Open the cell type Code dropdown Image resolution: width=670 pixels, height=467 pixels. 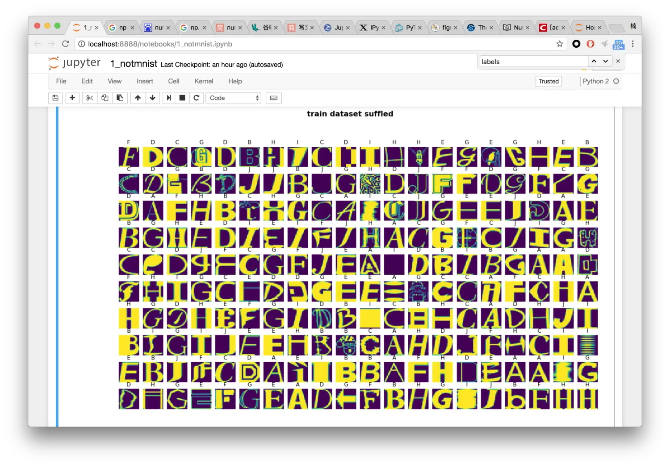click(233, 98)
